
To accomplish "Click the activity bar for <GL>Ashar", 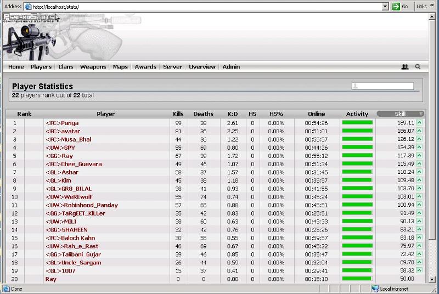I will 358,172.
